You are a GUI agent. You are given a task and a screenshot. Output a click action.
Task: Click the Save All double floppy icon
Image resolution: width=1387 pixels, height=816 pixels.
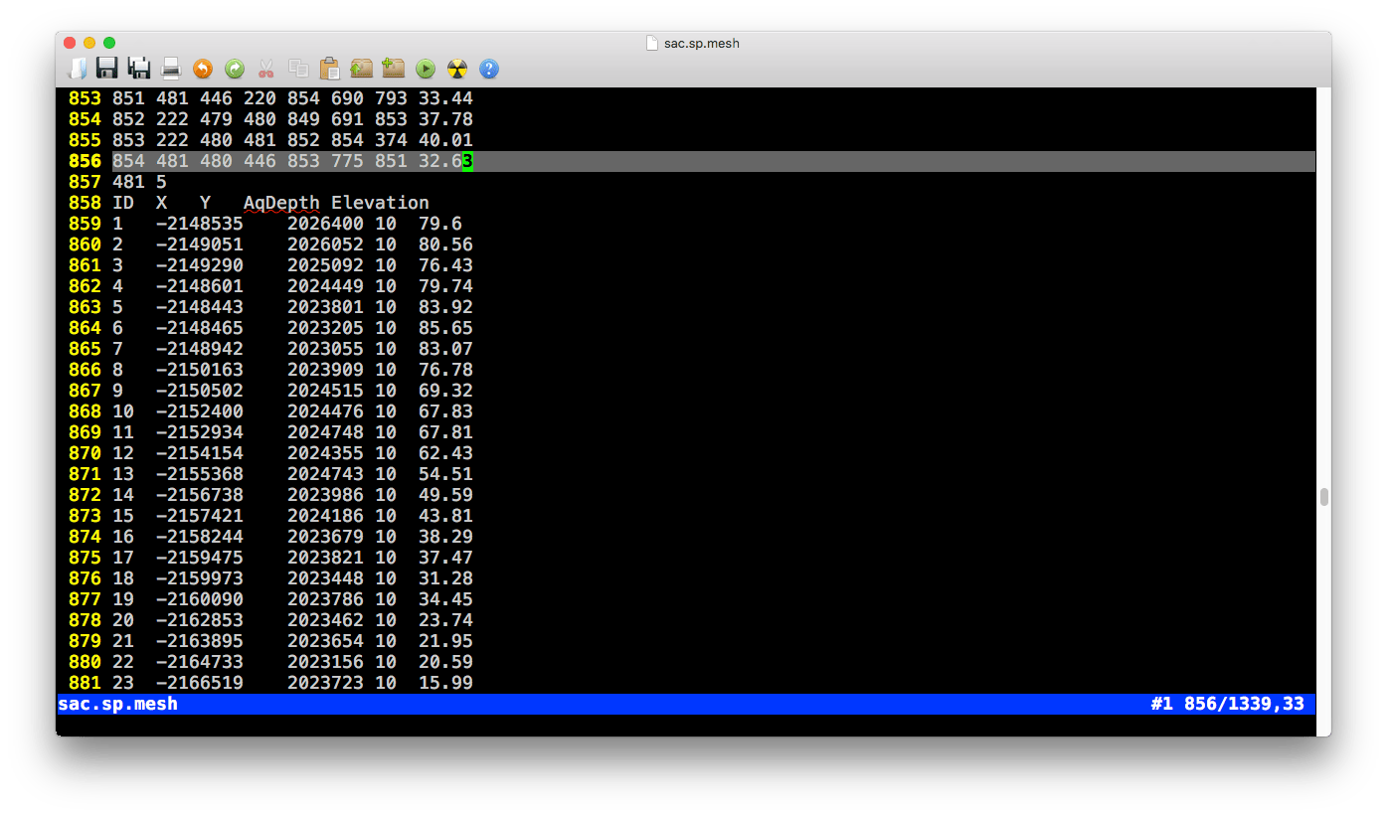(x=139, y=69)
